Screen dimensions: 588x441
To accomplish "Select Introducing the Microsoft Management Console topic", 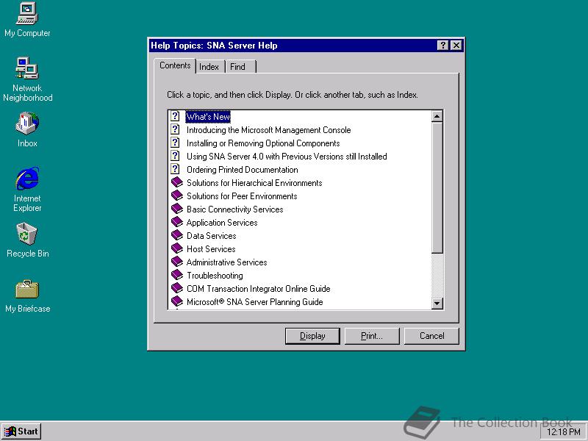I will (268, 130).
